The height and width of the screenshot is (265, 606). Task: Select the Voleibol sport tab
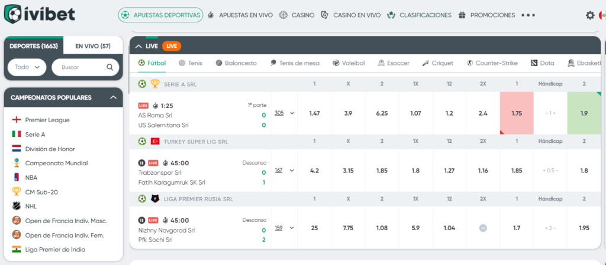click(x=349, y=63)
